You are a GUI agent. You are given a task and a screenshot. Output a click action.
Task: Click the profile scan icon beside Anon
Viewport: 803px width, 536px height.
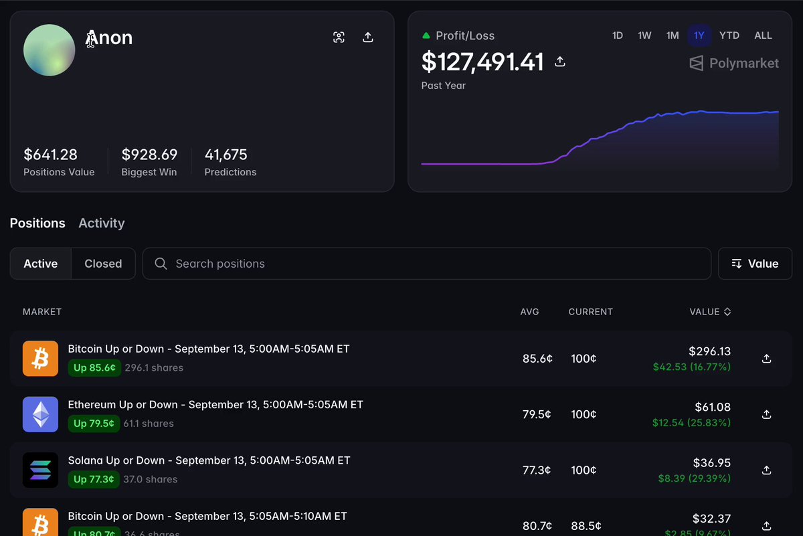(x=339, y=37)
